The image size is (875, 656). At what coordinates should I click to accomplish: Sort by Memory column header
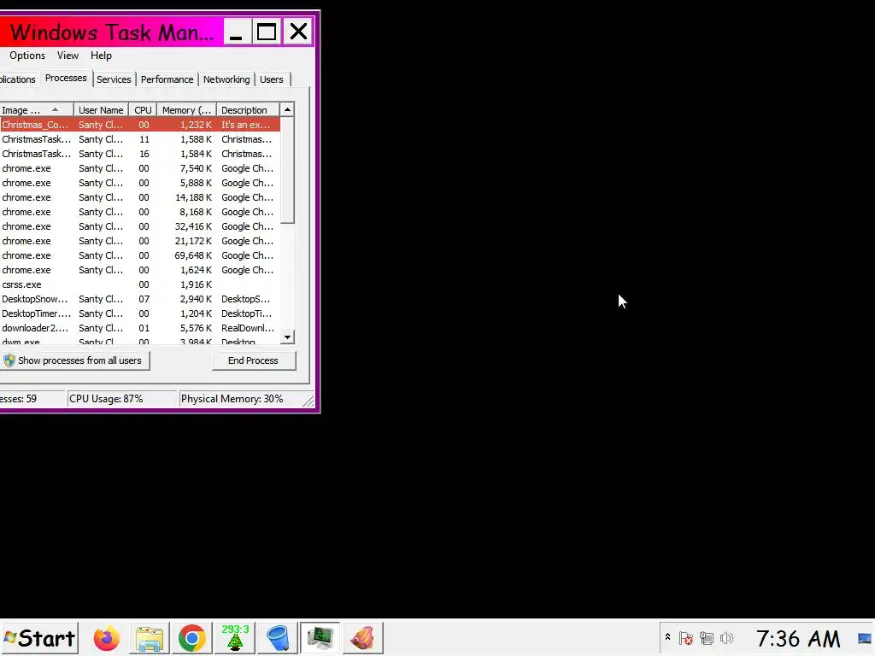186,110
